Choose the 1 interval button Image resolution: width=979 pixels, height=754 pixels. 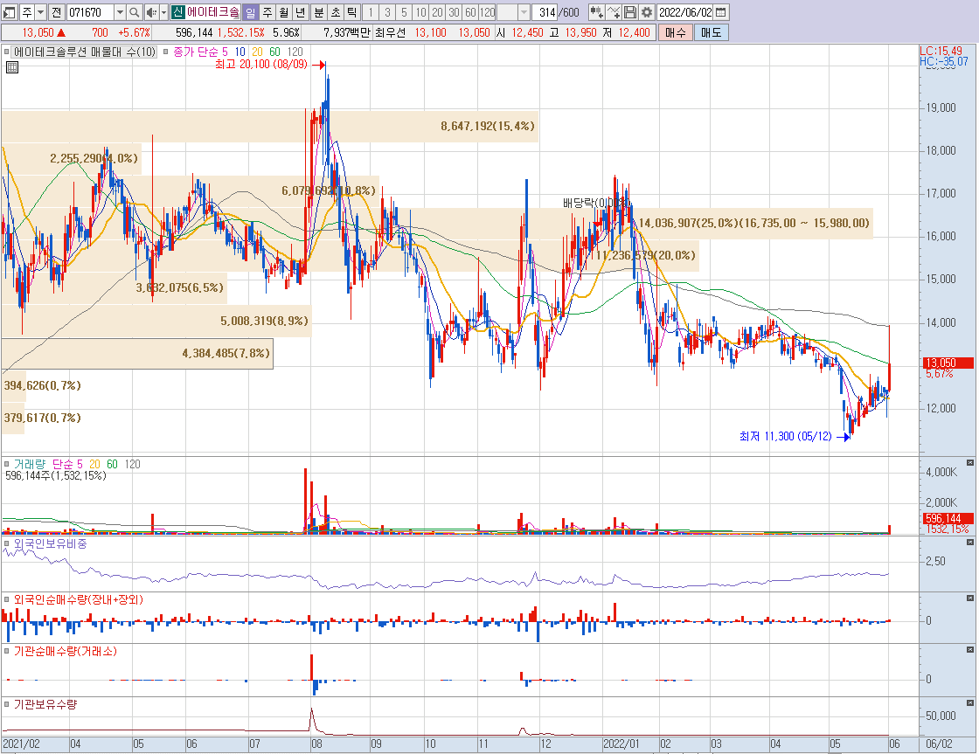[x=371, y=12]
